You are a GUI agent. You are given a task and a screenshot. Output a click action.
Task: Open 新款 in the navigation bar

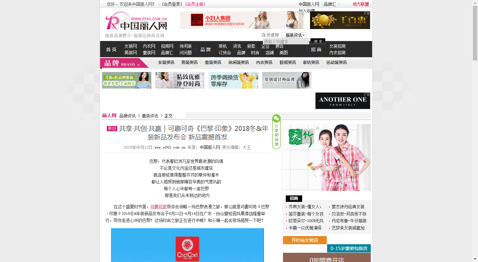point(251,46)
